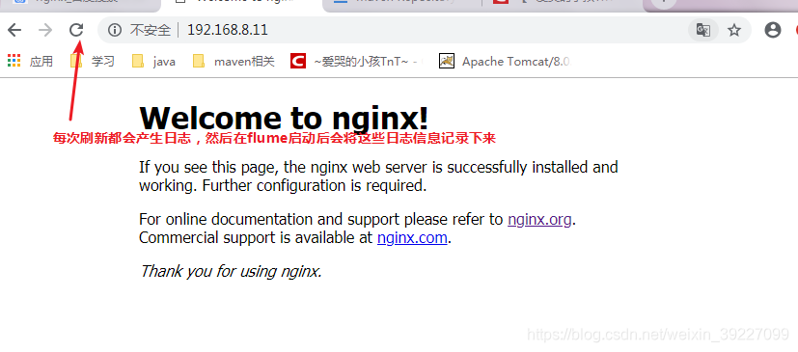This screenshot has height=352, width=798.
Task: Follow the nginx.com link
Action: [412, 237]
